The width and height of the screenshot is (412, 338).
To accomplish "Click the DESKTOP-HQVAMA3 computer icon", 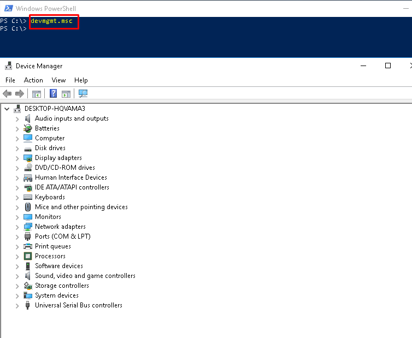I will 17,109.
